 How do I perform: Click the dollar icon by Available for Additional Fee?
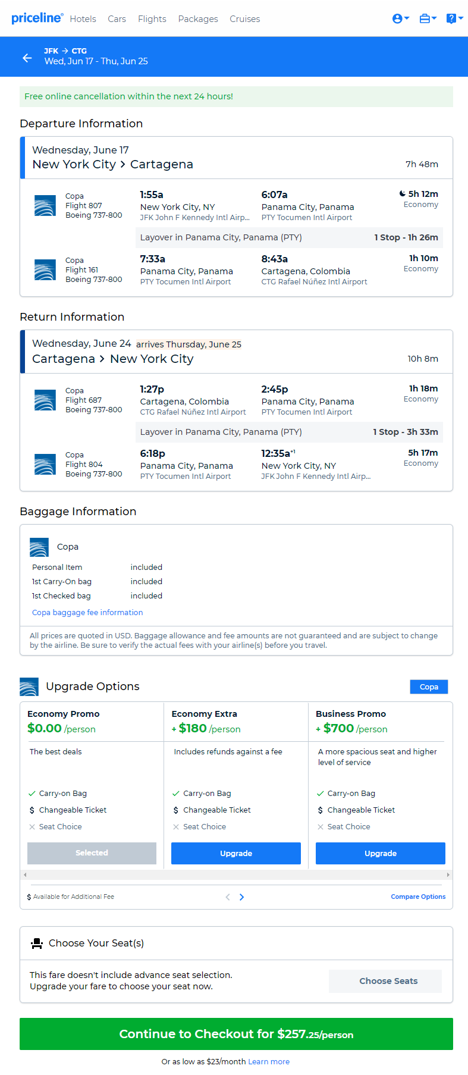point(29,897)
